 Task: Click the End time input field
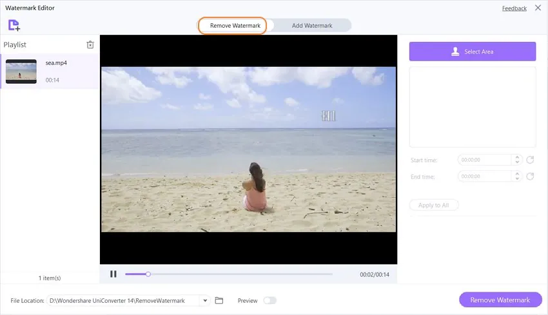(x=485, y=177)
